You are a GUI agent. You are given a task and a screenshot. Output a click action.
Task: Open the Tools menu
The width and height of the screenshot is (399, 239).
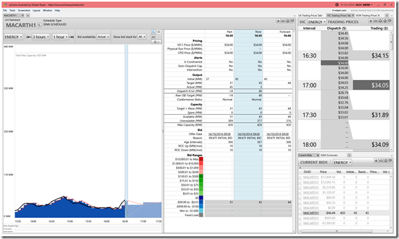tap(12, 11)
